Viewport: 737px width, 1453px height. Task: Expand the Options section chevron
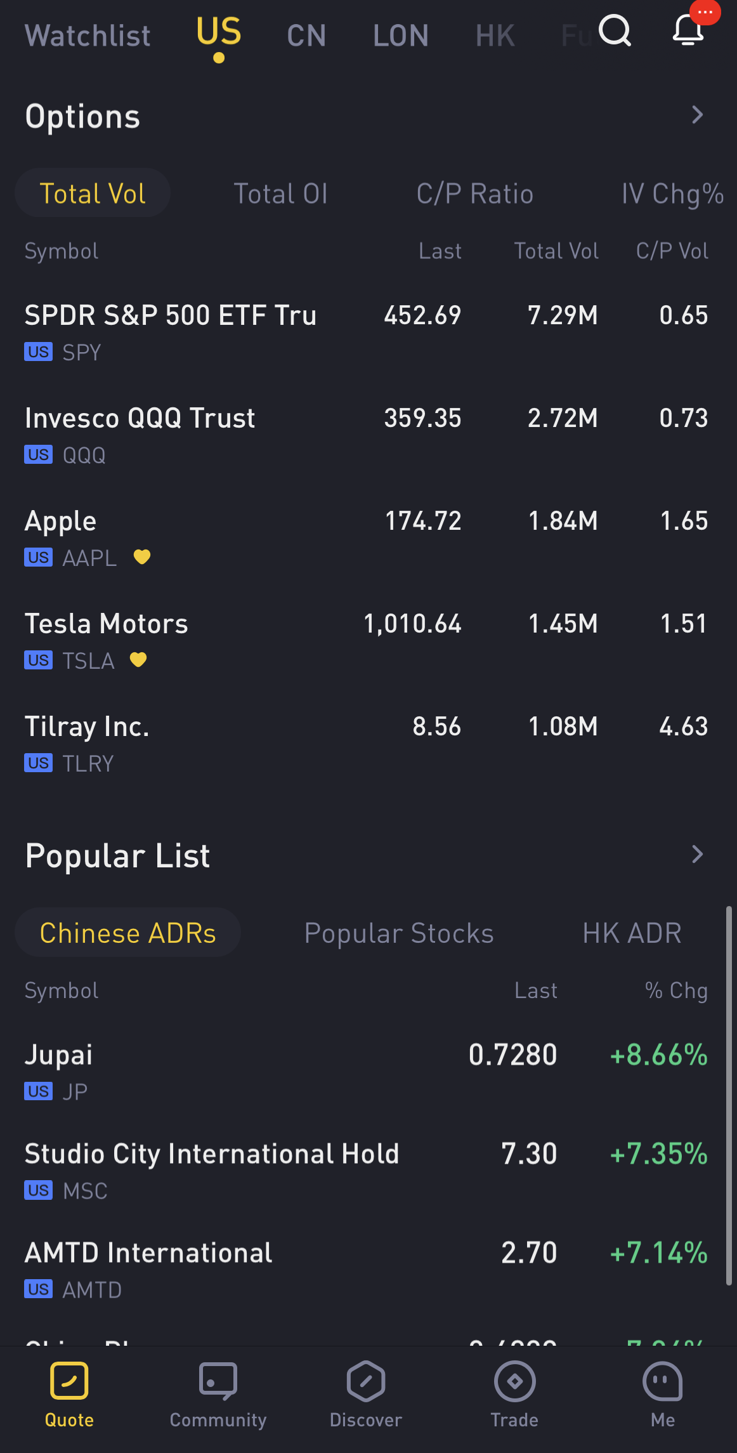[697, 115]
